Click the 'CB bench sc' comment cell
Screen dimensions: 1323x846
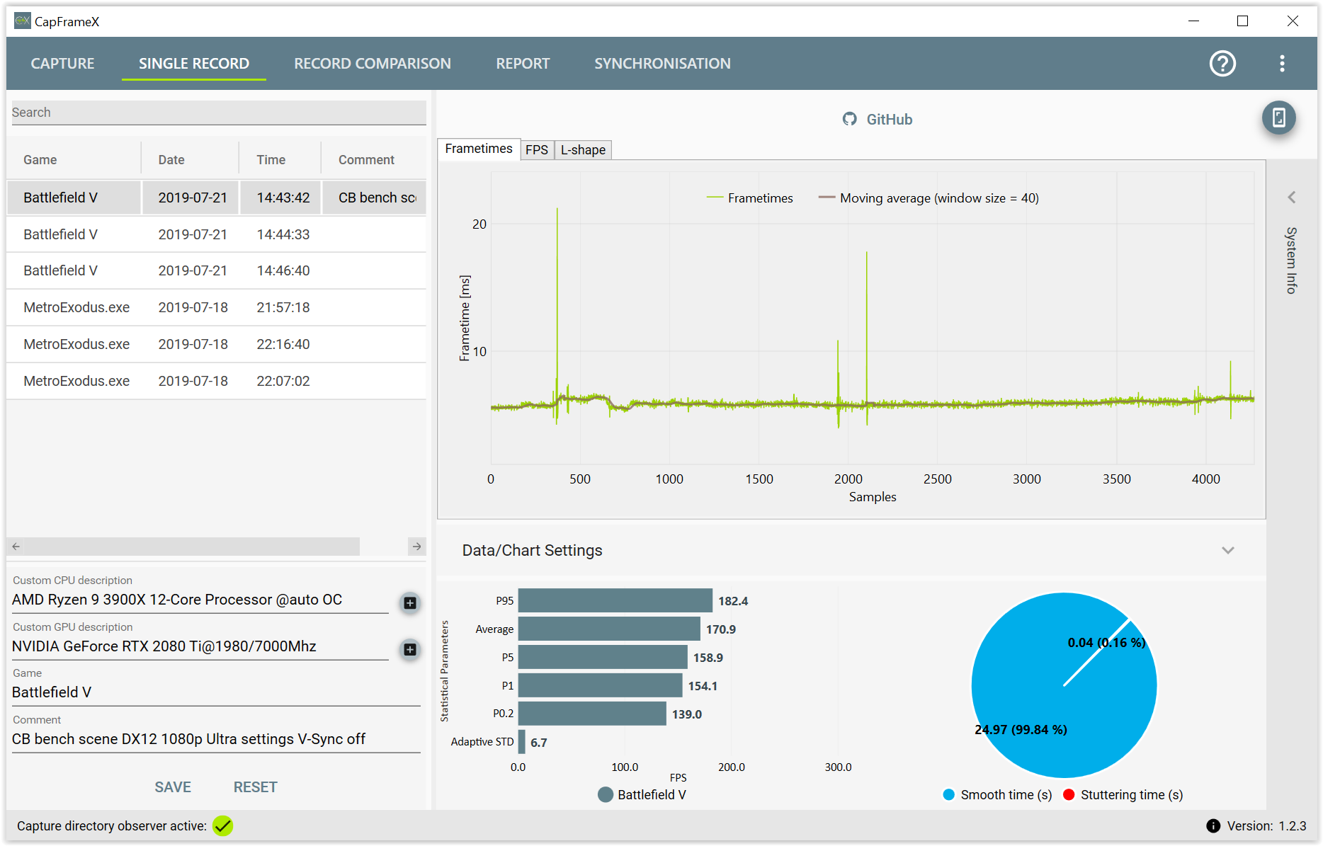(375, 198)
